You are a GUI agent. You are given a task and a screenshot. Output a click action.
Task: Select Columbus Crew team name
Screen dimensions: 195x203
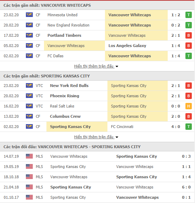click(65, 116)
